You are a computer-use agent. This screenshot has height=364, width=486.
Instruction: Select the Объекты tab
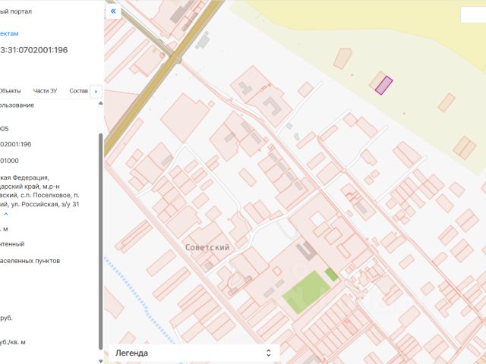click(x=10, y=91)
